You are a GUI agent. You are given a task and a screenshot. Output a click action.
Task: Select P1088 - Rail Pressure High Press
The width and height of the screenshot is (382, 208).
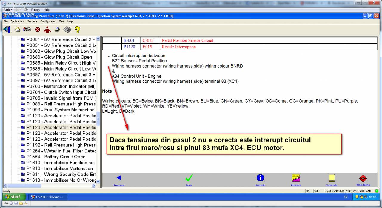(x=61, y=104)
